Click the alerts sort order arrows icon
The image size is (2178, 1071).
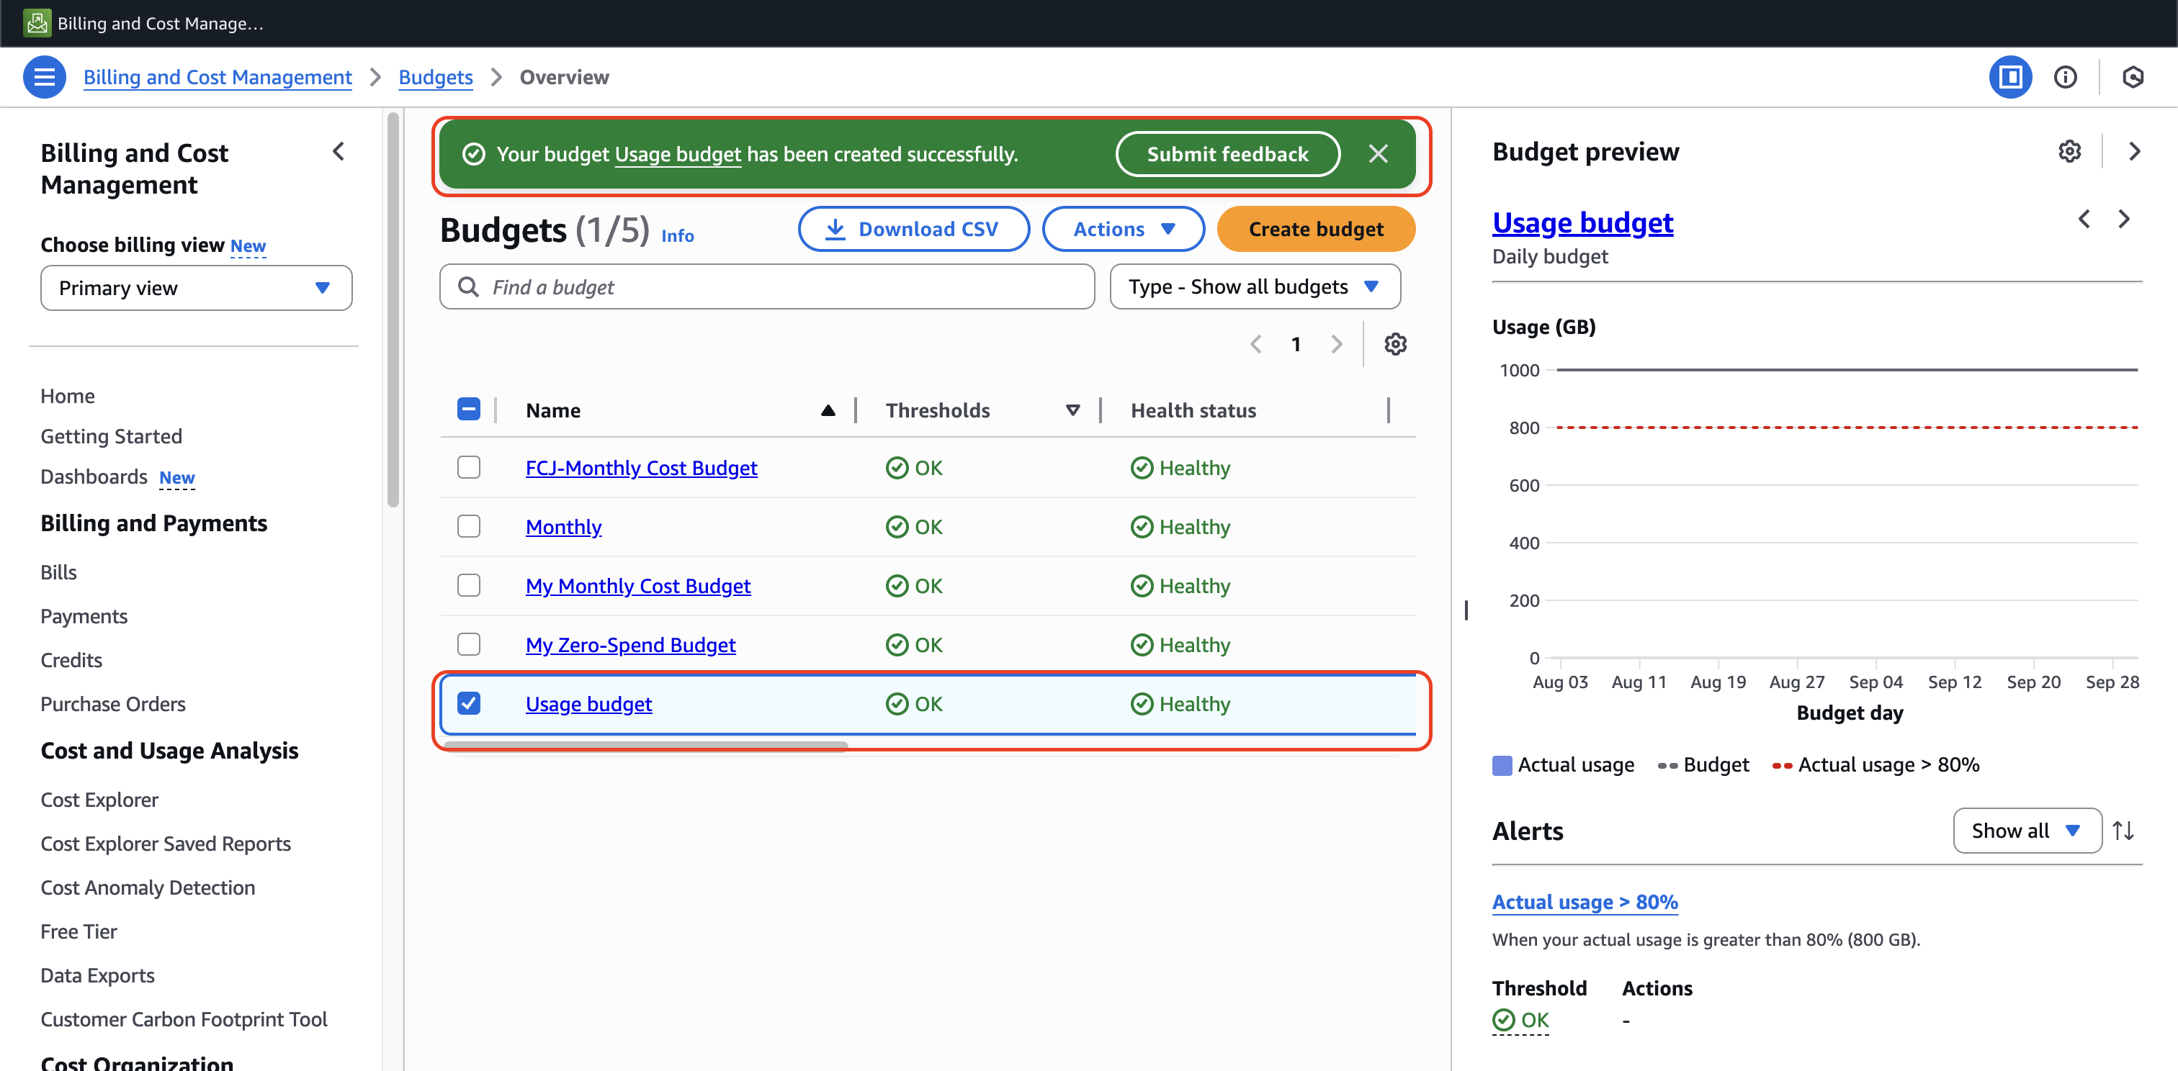[2123, 831]
